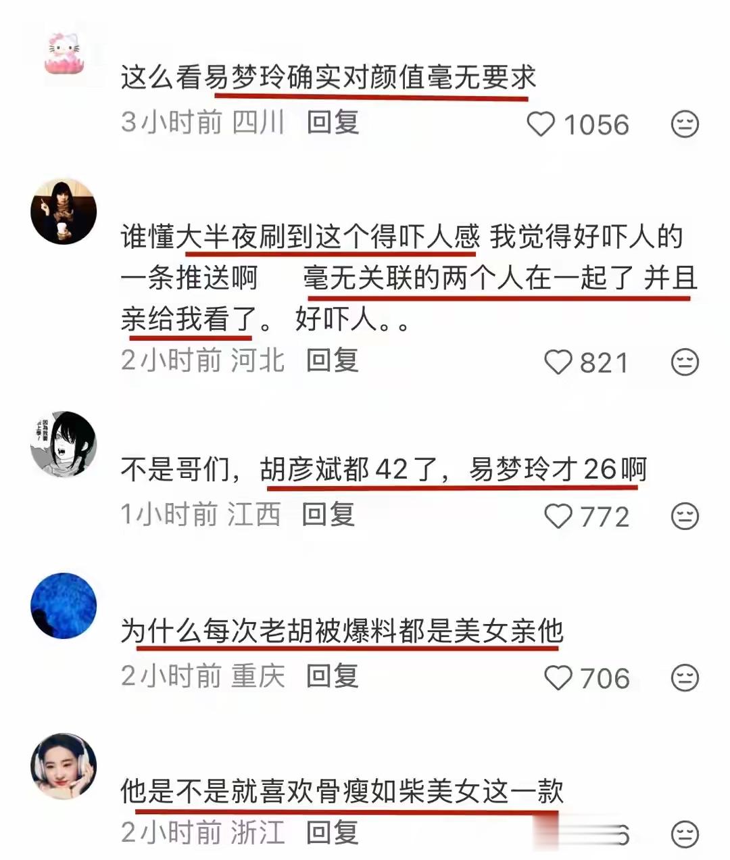Screen dimensions: 730x860
Task: Reply to the Chongqing comment
Action: point(333,676)
